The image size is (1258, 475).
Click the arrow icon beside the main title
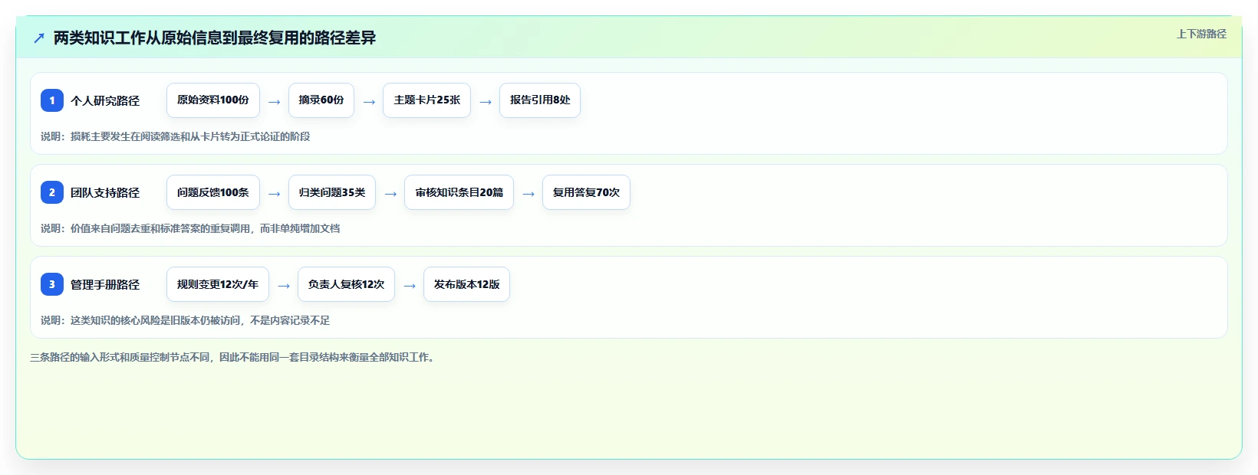click(x=39, y=38)
